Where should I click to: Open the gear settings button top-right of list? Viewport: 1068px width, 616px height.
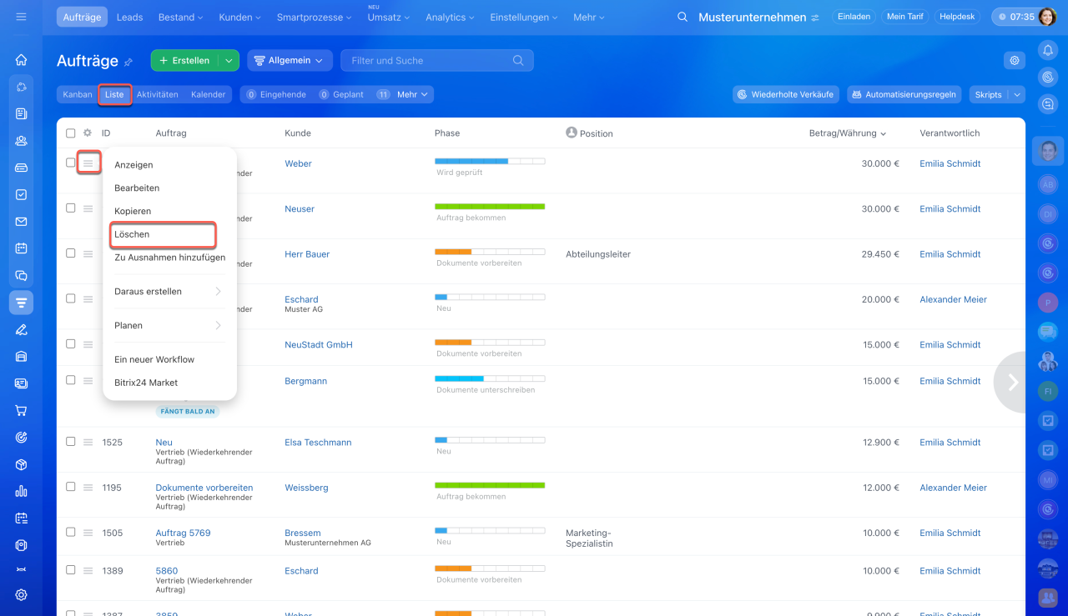tap(1014, 60)
